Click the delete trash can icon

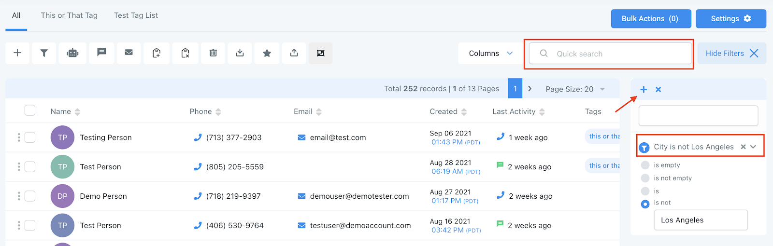213,53
